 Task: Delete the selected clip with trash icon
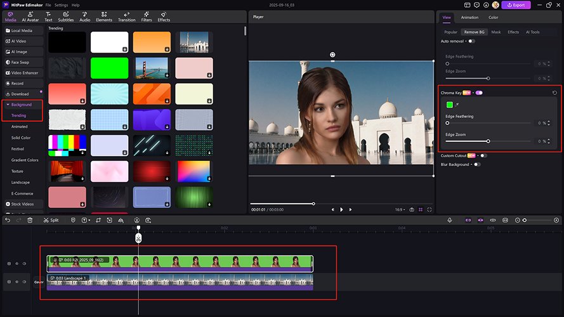[x=30, y=220]
